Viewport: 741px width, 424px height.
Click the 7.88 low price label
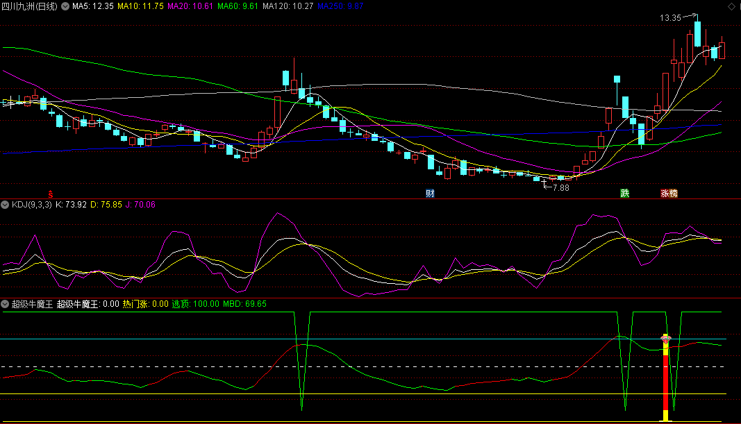560,187
